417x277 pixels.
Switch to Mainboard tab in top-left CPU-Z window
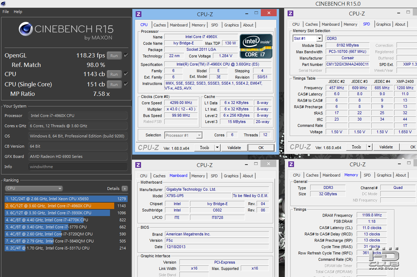[179, 25]
